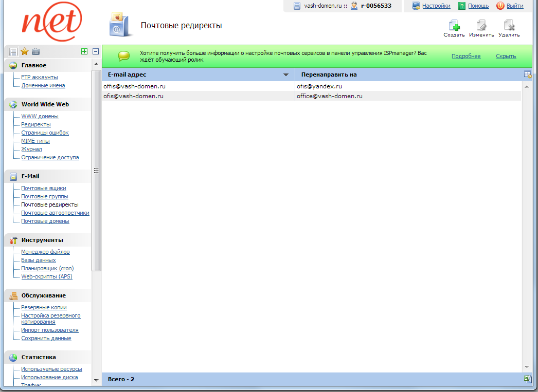Collapse all menu sections with minus icon

[96, 51]
